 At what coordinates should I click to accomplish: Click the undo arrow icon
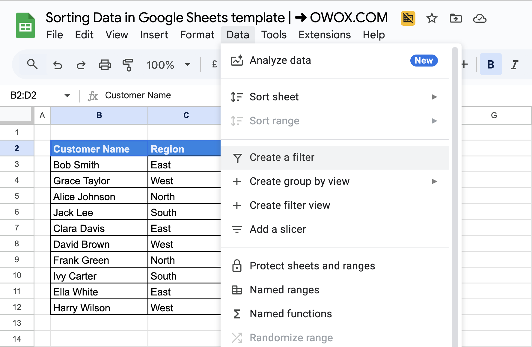point(57,65)
